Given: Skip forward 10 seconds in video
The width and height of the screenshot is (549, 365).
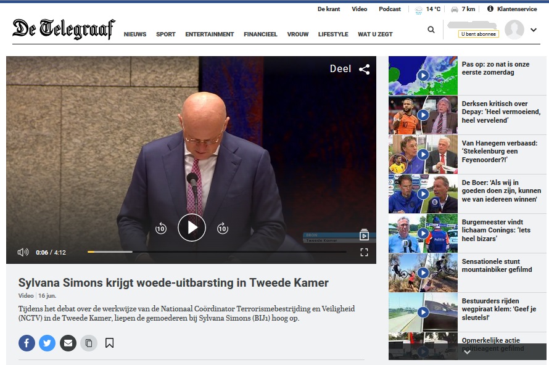Looking at the screenshot, I should coord(223,228).
